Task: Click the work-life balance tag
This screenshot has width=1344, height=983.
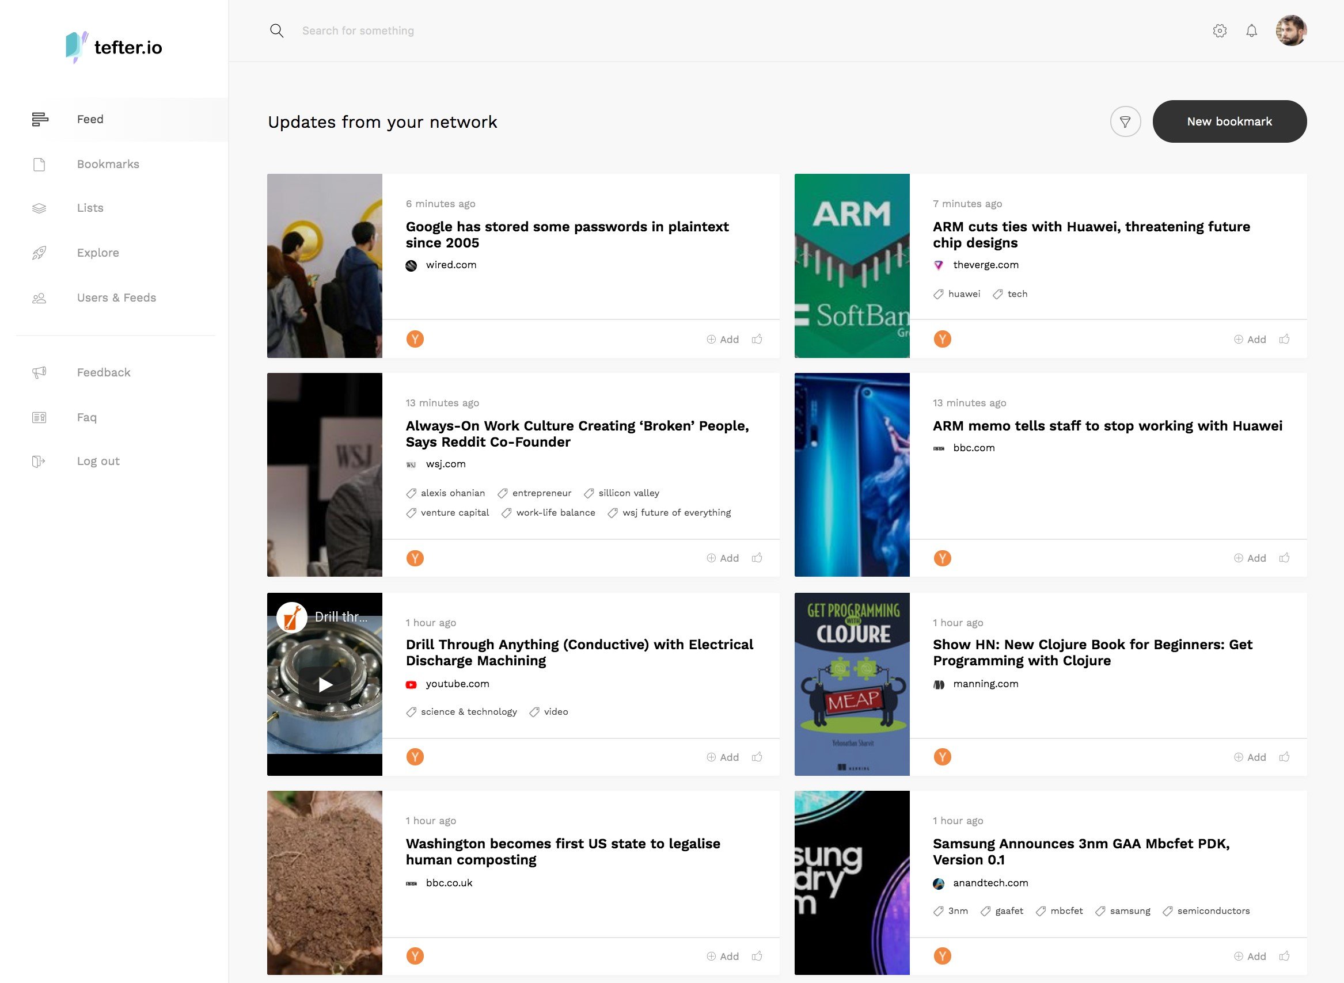Action: (548, 513)
